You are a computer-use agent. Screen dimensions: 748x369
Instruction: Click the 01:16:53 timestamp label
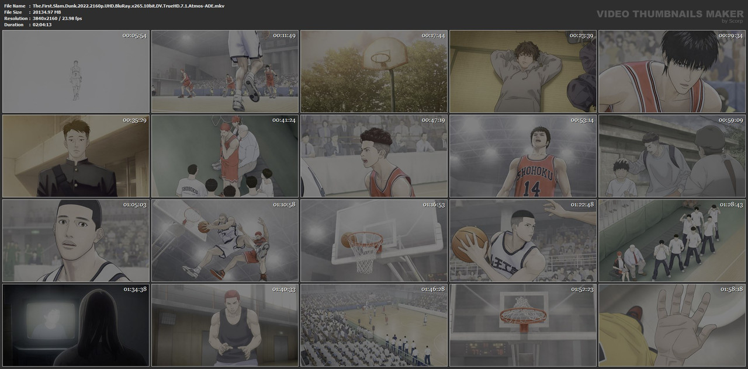tap(433, 205)
